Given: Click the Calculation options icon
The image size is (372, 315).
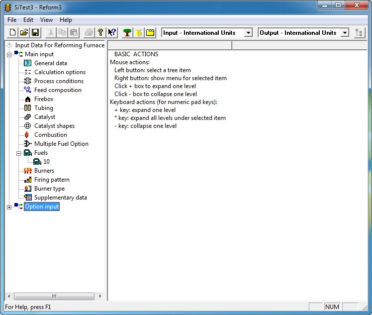Looking at the screenshot, I should point(27,72).
